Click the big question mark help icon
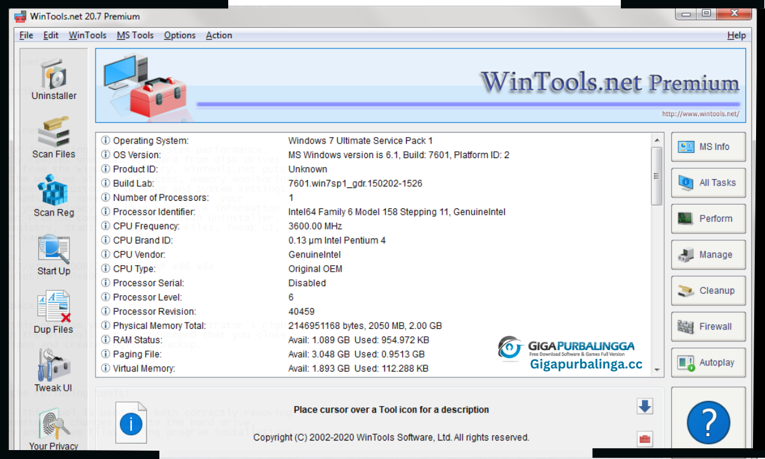The image size is (765, 459). point(708,422)
